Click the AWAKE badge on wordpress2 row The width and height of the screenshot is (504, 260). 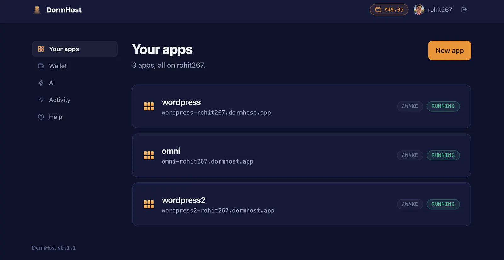tap(410, 204)
